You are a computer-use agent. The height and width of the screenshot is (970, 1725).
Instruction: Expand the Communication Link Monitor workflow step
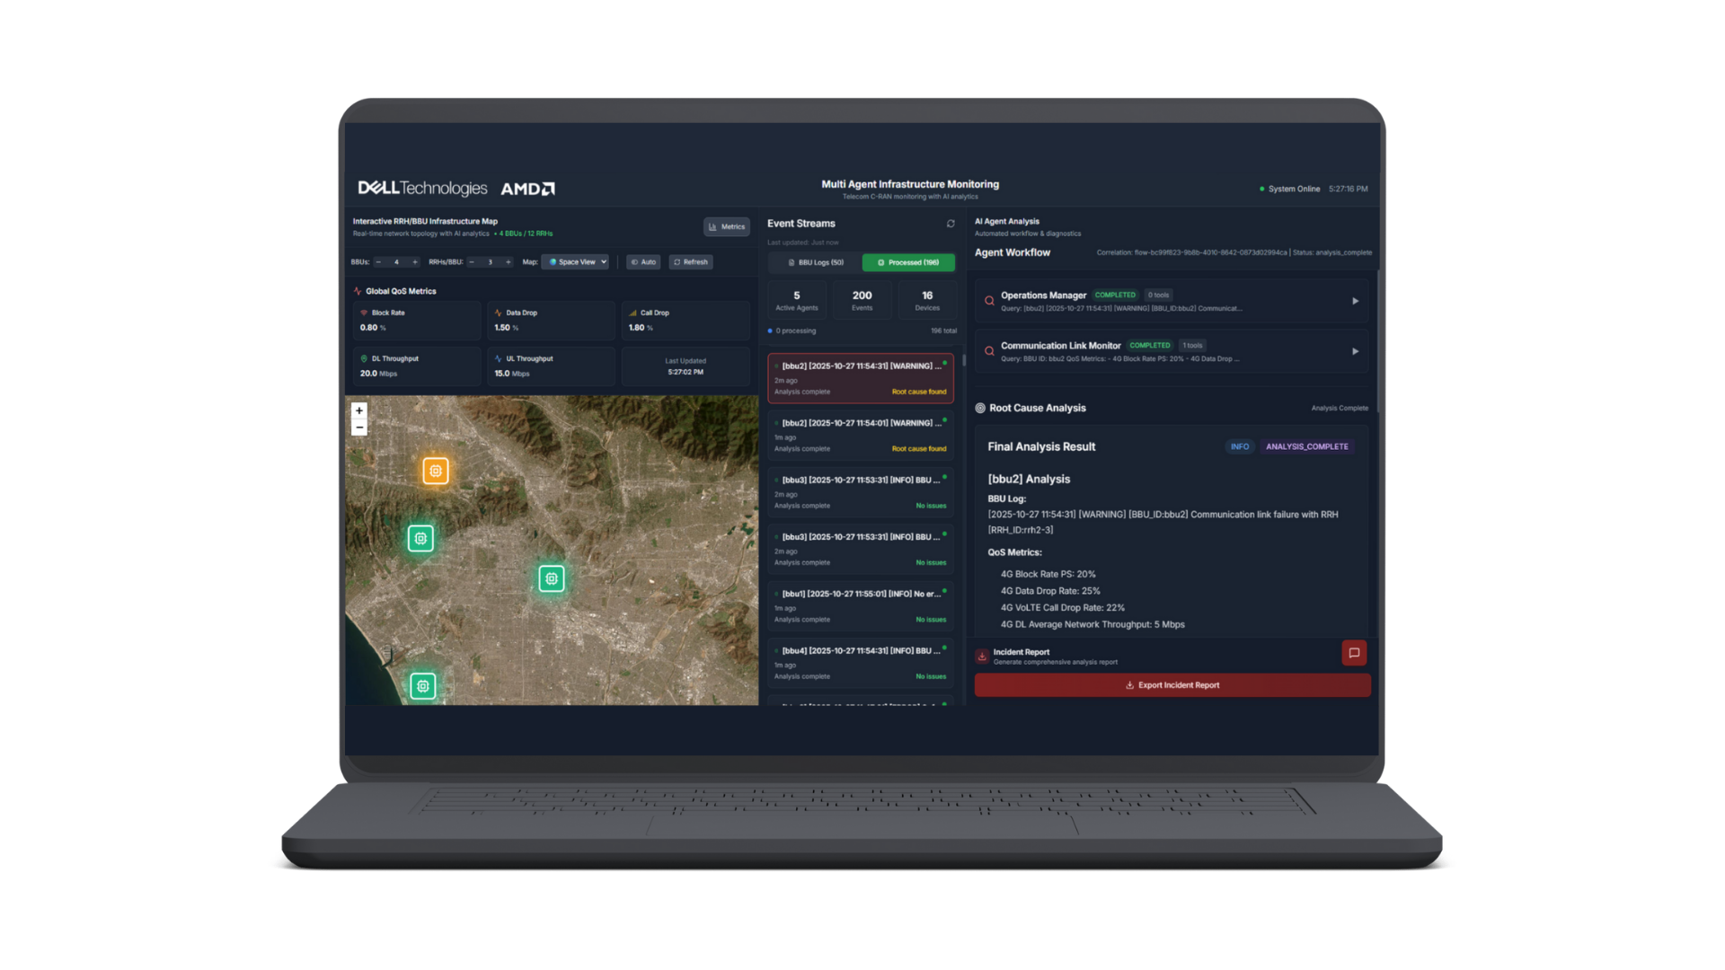(1356, 351)
